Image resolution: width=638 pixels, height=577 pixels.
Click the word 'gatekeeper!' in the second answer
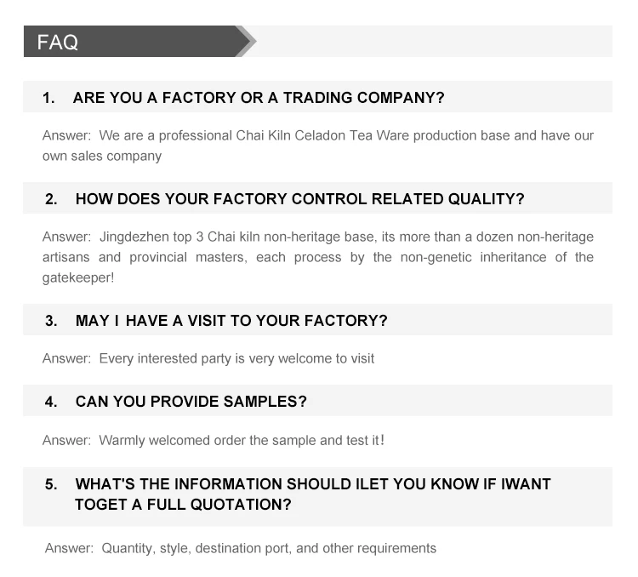(78, 277)
